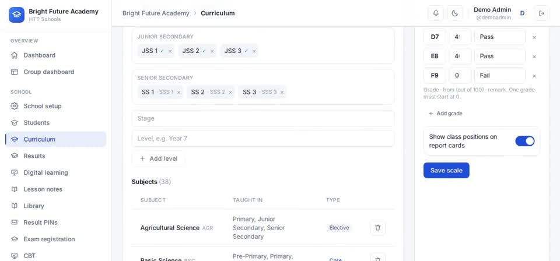Edit the F9 score field showing 0
The image size is (560, 261).
pos(460,75)
